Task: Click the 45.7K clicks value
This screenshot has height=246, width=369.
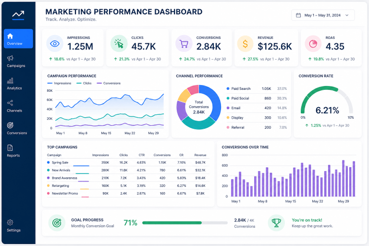Action: pos(144,47)
